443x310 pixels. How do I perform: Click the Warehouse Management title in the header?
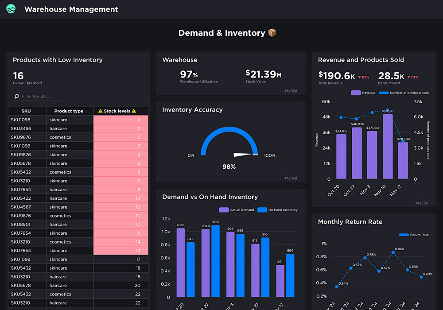coord(71,9)
